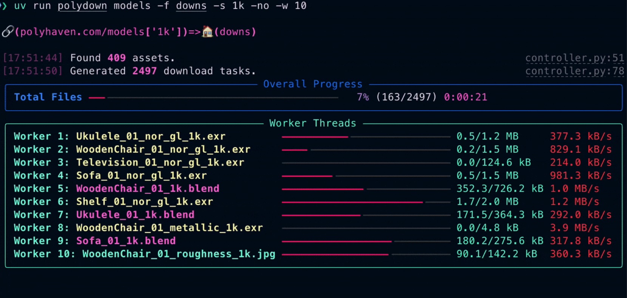Click the Total Files progress bar
Screen dimensions: 627x298
pos(214,98)
